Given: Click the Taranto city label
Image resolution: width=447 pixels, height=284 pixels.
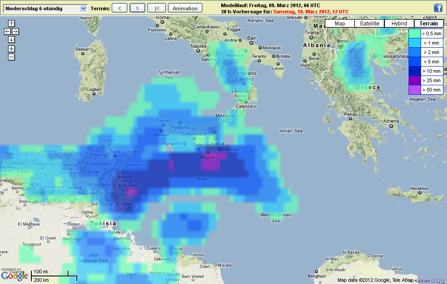Looking at the screenshot, I should click(x=259, y=56).
